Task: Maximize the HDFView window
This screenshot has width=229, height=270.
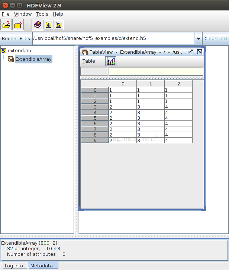Action: point(20,6)
